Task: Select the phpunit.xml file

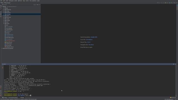Action: click(9, 42)
